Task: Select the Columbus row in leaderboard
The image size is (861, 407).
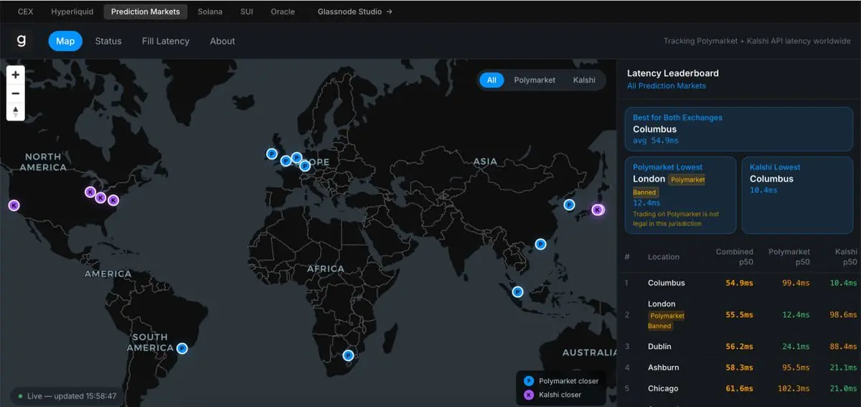Action: [739, 283]
